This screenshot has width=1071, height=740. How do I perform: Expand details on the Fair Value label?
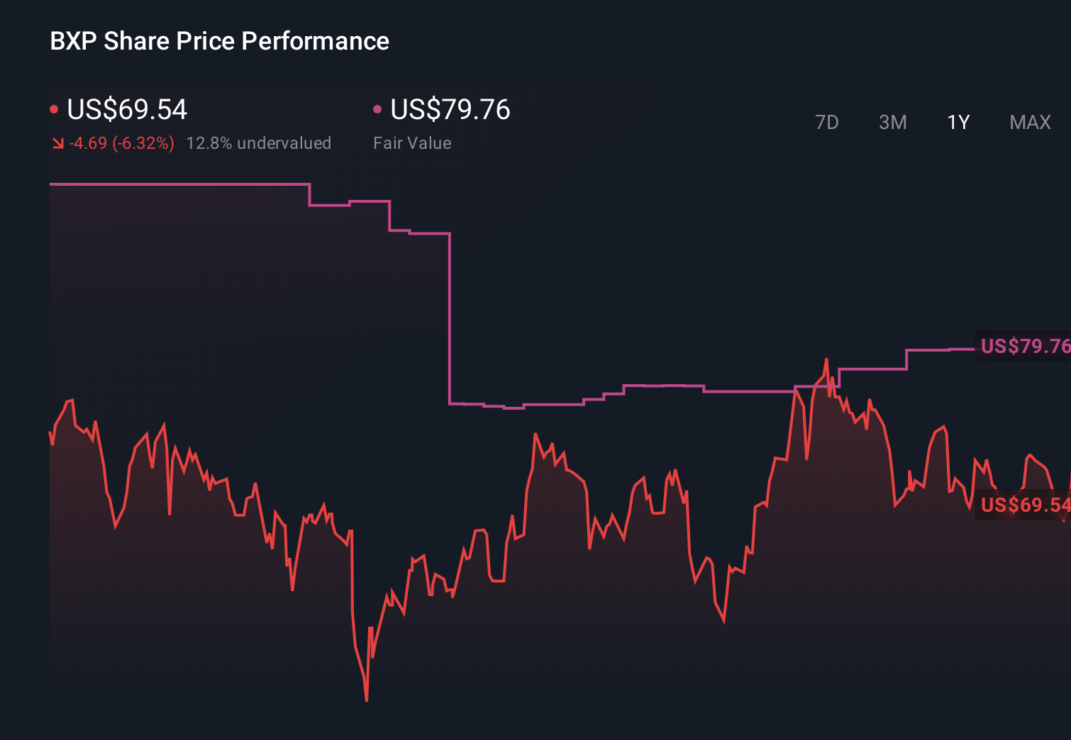412,142
